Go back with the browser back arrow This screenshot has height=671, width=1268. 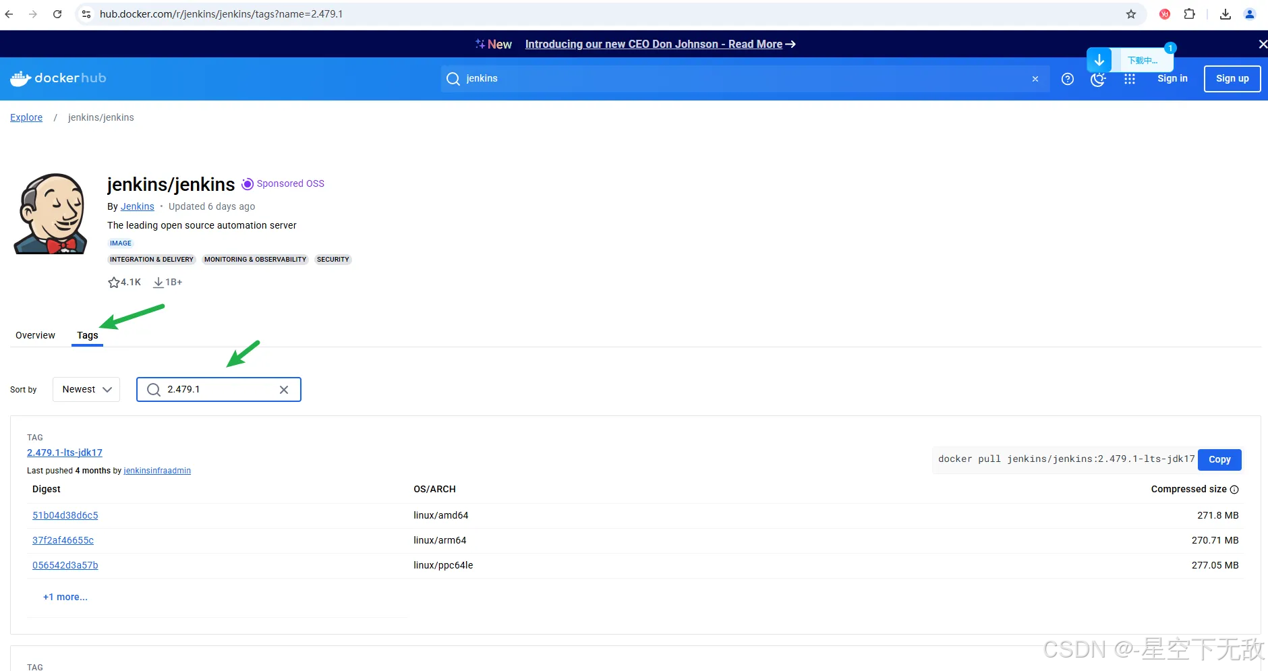(x=9, y=14)
